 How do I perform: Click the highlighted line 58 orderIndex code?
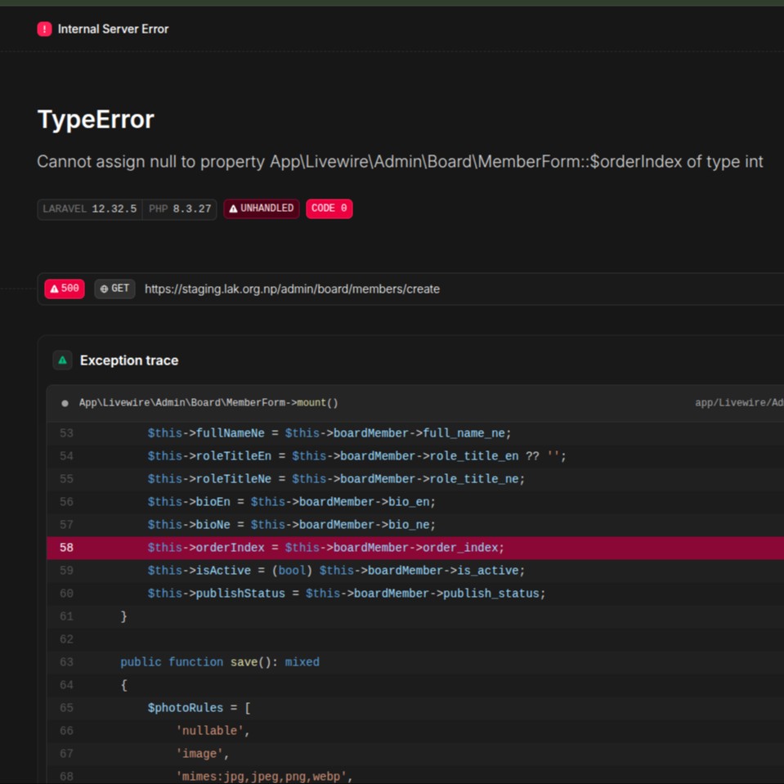point(325,548)
